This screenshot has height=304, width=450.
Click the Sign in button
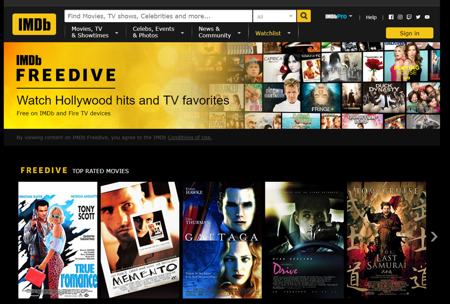point(409,33)
